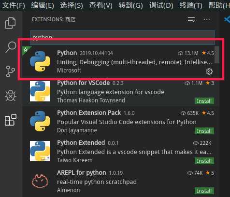Select Python for VSCode title
This screenshot has width=230, height=197.
point(84,83)
